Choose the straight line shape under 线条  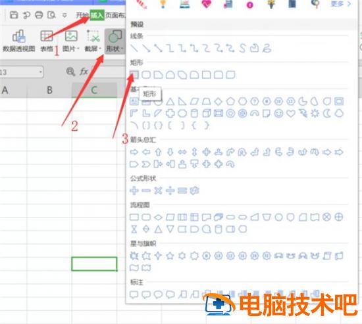coord(134,48)
